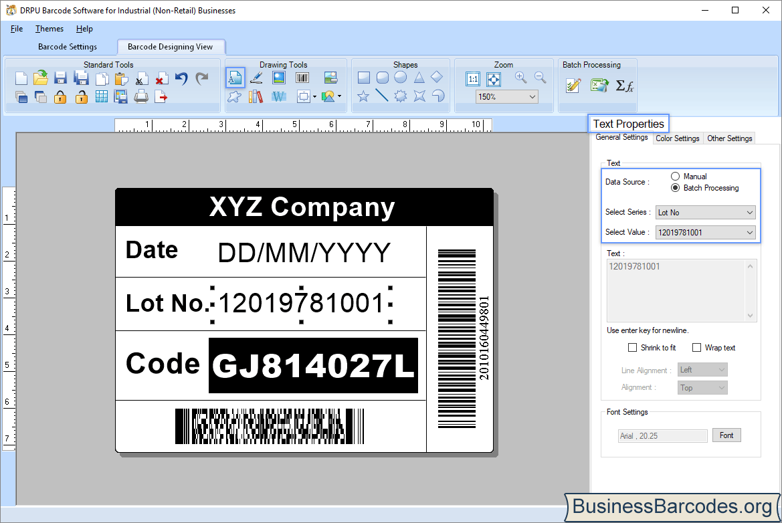This screenshot has height=523, width=782.
Task: Pick the triangle shape
Action: tap(419, 78)
